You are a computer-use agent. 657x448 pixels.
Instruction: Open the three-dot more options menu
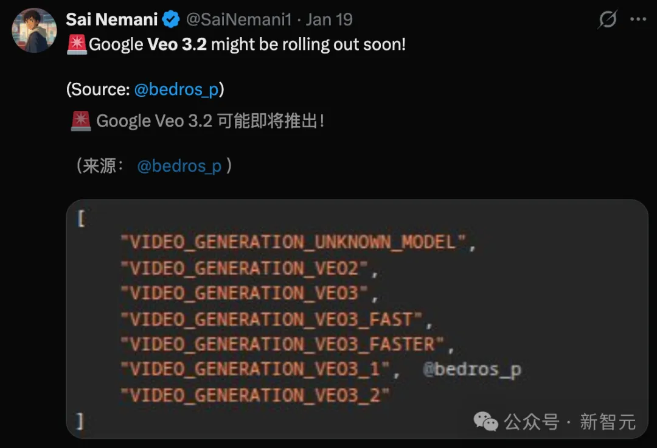(x=638, y=19)
